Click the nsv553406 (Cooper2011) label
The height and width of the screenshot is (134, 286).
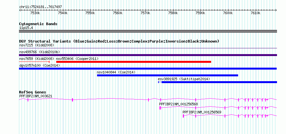pos(77,59)
